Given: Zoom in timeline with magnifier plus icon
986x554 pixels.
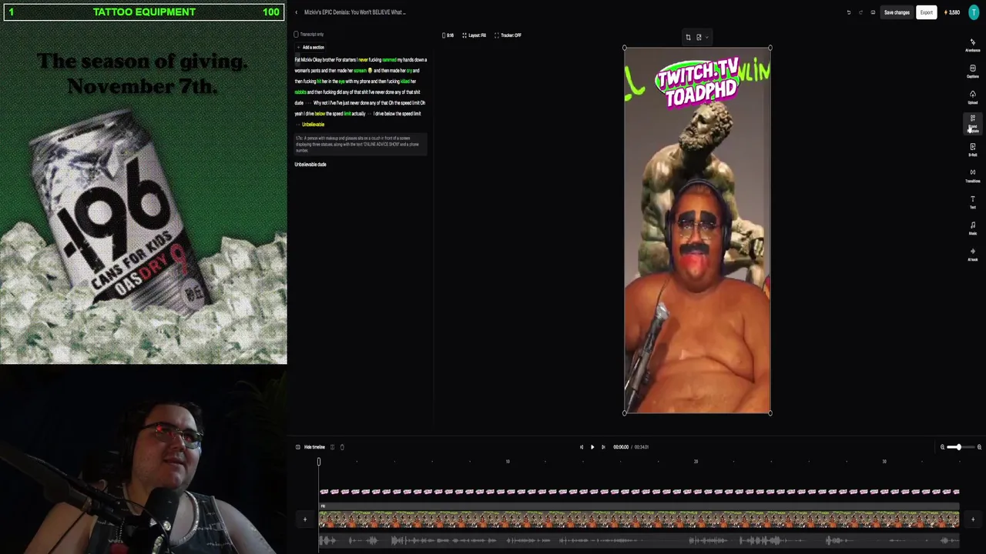Looking at the screenshot, I should (979, 447).
